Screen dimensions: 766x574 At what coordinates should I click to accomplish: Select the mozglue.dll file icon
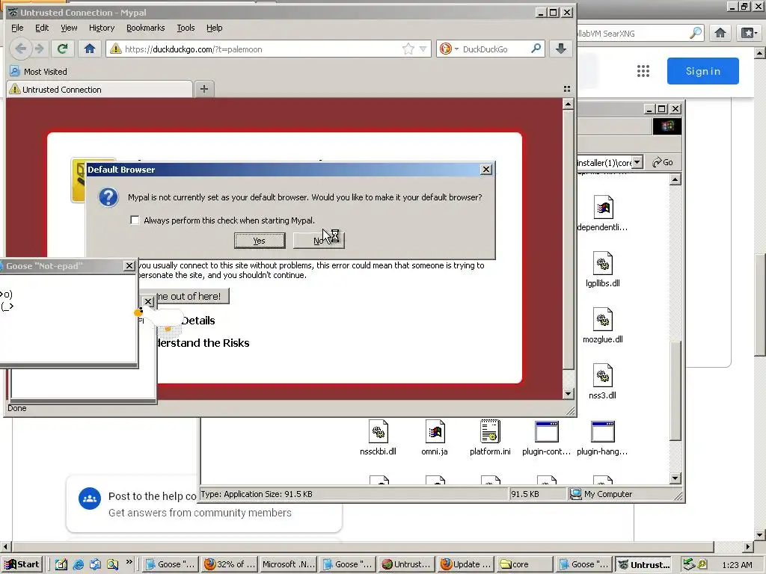pyautogui.click(x=602, y=326)
